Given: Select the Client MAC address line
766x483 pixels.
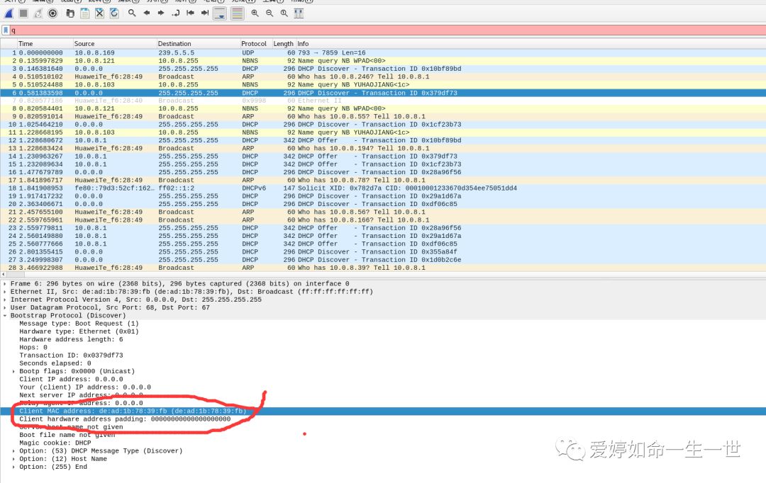Looking at the screenshot, I should 383,411.
